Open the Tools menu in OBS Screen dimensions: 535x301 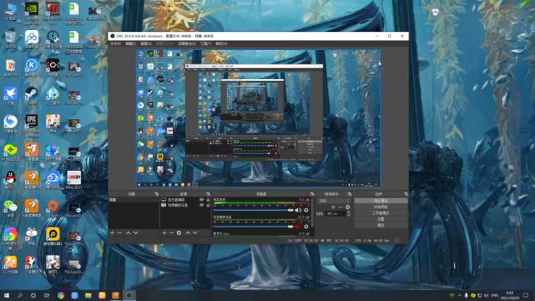point(205,43)
